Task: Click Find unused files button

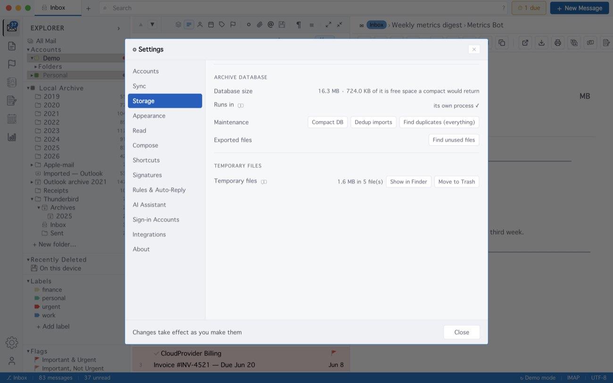Action: [x=454, y=140]
